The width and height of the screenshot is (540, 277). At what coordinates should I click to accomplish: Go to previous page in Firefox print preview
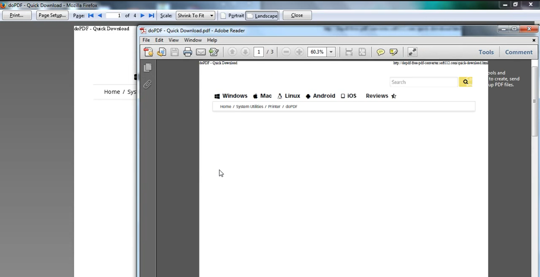coord(100,15)
